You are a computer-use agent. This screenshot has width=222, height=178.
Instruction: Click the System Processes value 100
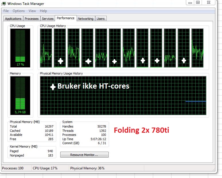click(103, 135)
